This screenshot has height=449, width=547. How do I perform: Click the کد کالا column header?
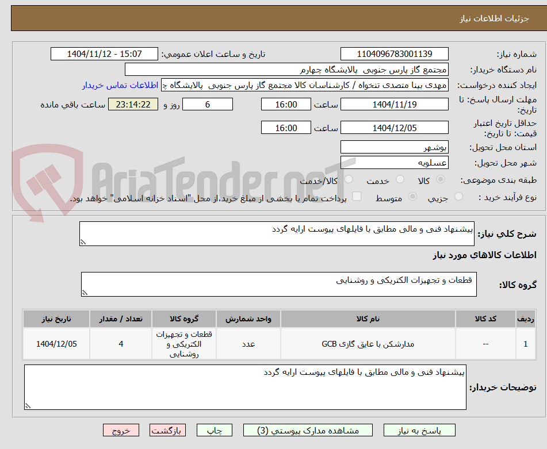tap(485, 319)
